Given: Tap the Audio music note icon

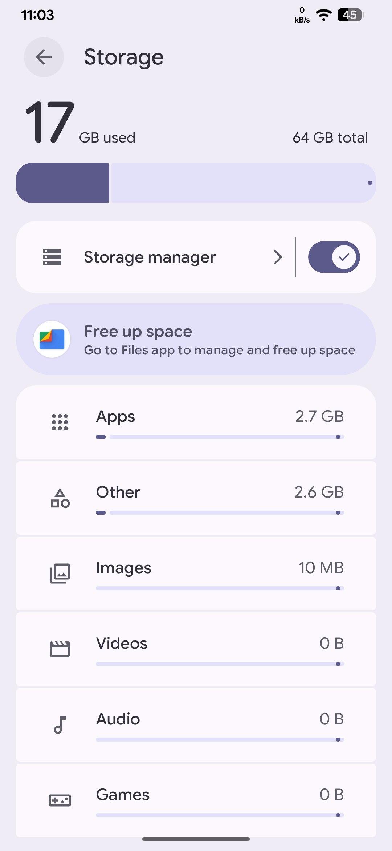Looking at the screenshot, I should 60,725.
